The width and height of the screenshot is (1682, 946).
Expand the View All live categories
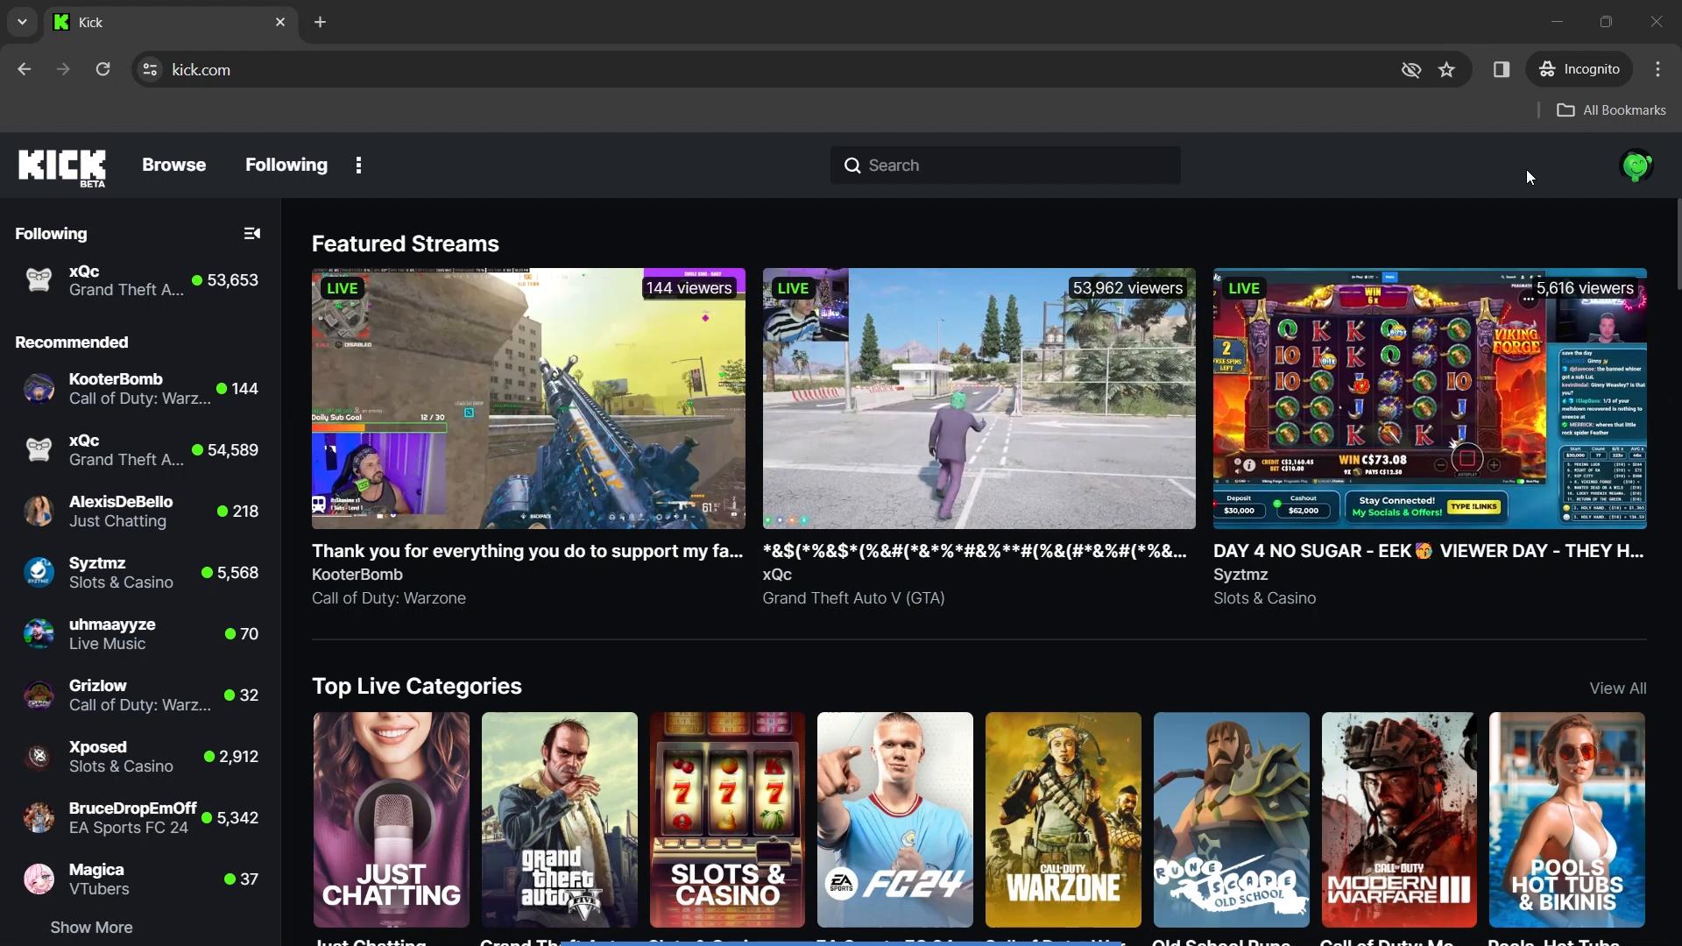pyautogui.click(x=1616, y=688)
